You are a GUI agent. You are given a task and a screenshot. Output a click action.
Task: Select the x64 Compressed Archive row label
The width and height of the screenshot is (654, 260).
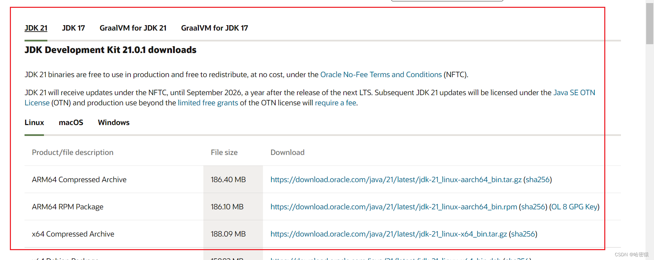[73, 234]
